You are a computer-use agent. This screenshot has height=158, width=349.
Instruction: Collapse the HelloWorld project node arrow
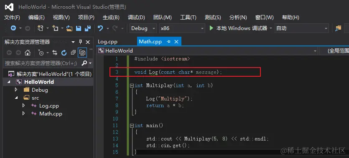9,82
